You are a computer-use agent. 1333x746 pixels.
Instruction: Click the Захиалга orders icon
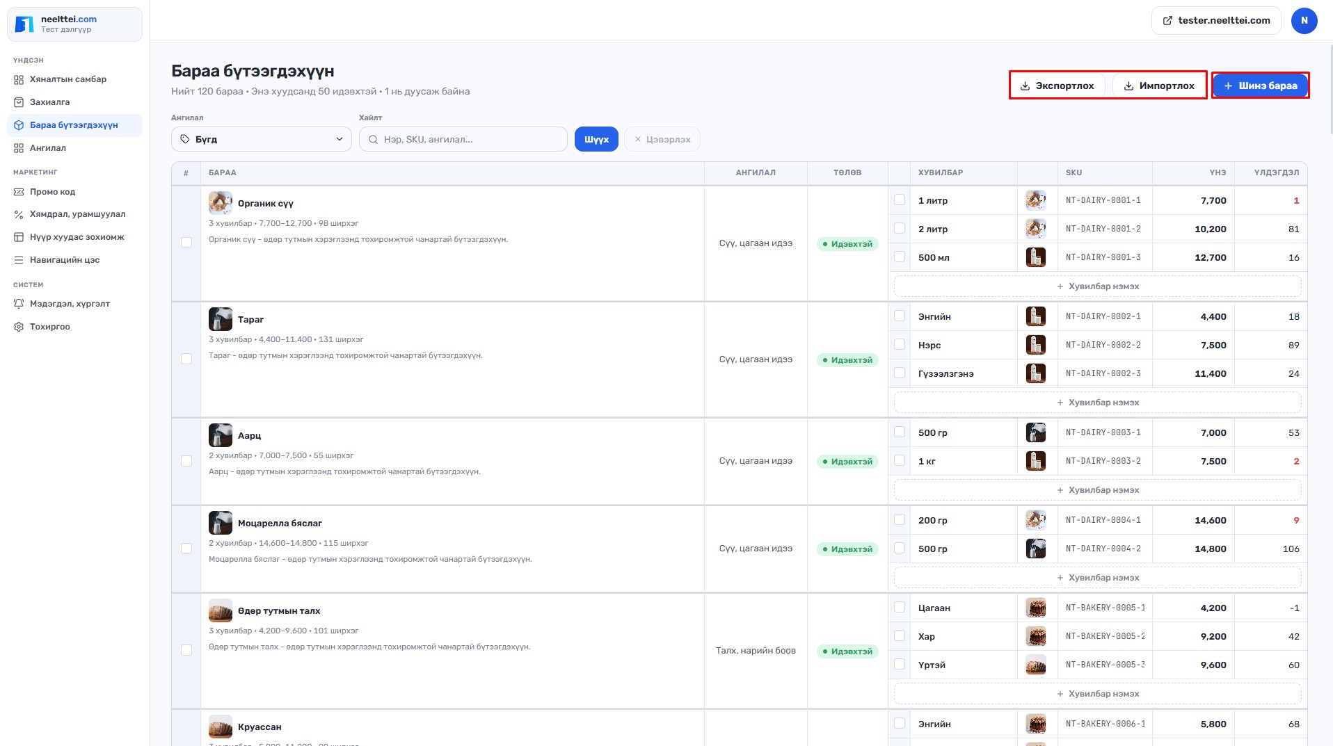click(19, 102)
